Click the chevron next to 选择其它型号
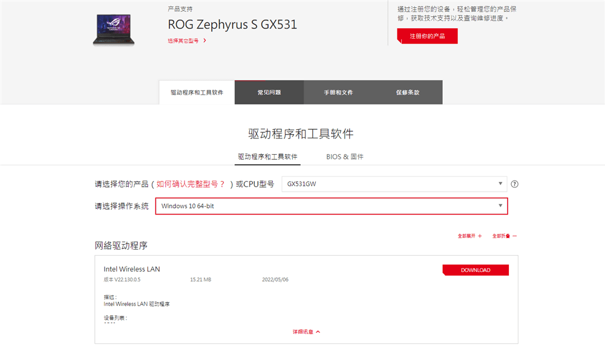Screen dimensions: 605x345 (x=204, y=40)
